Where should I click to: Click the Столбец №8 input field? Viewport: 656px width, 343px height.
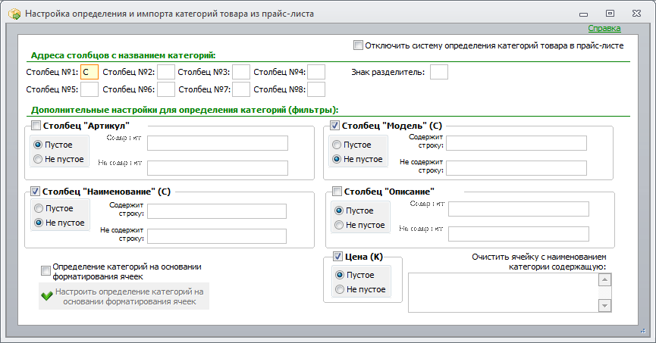tap(316, 89)
